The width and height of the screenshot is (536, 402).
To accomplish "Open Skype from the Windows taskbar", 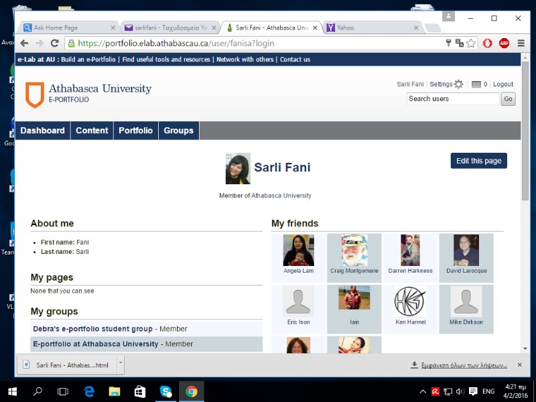I will tap(165, 391).
